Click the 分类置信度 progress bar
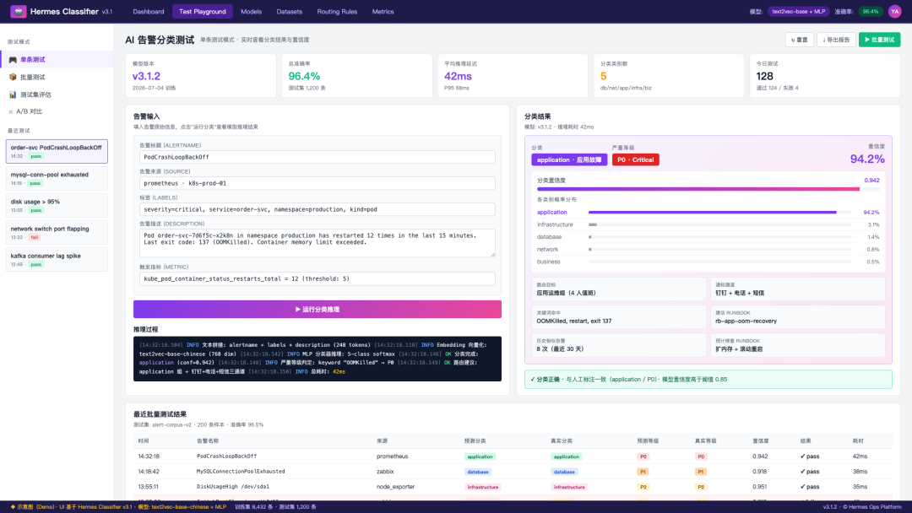Image resolution: width=912 pixels, height=513 pixels. 708,189
